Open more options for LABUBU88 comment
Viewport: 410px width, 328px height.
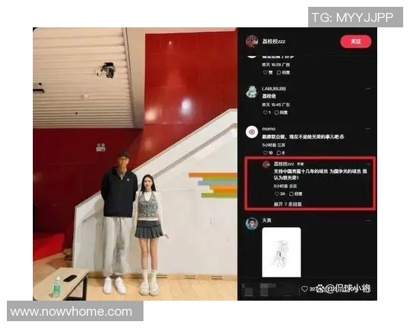click(368, 90)
